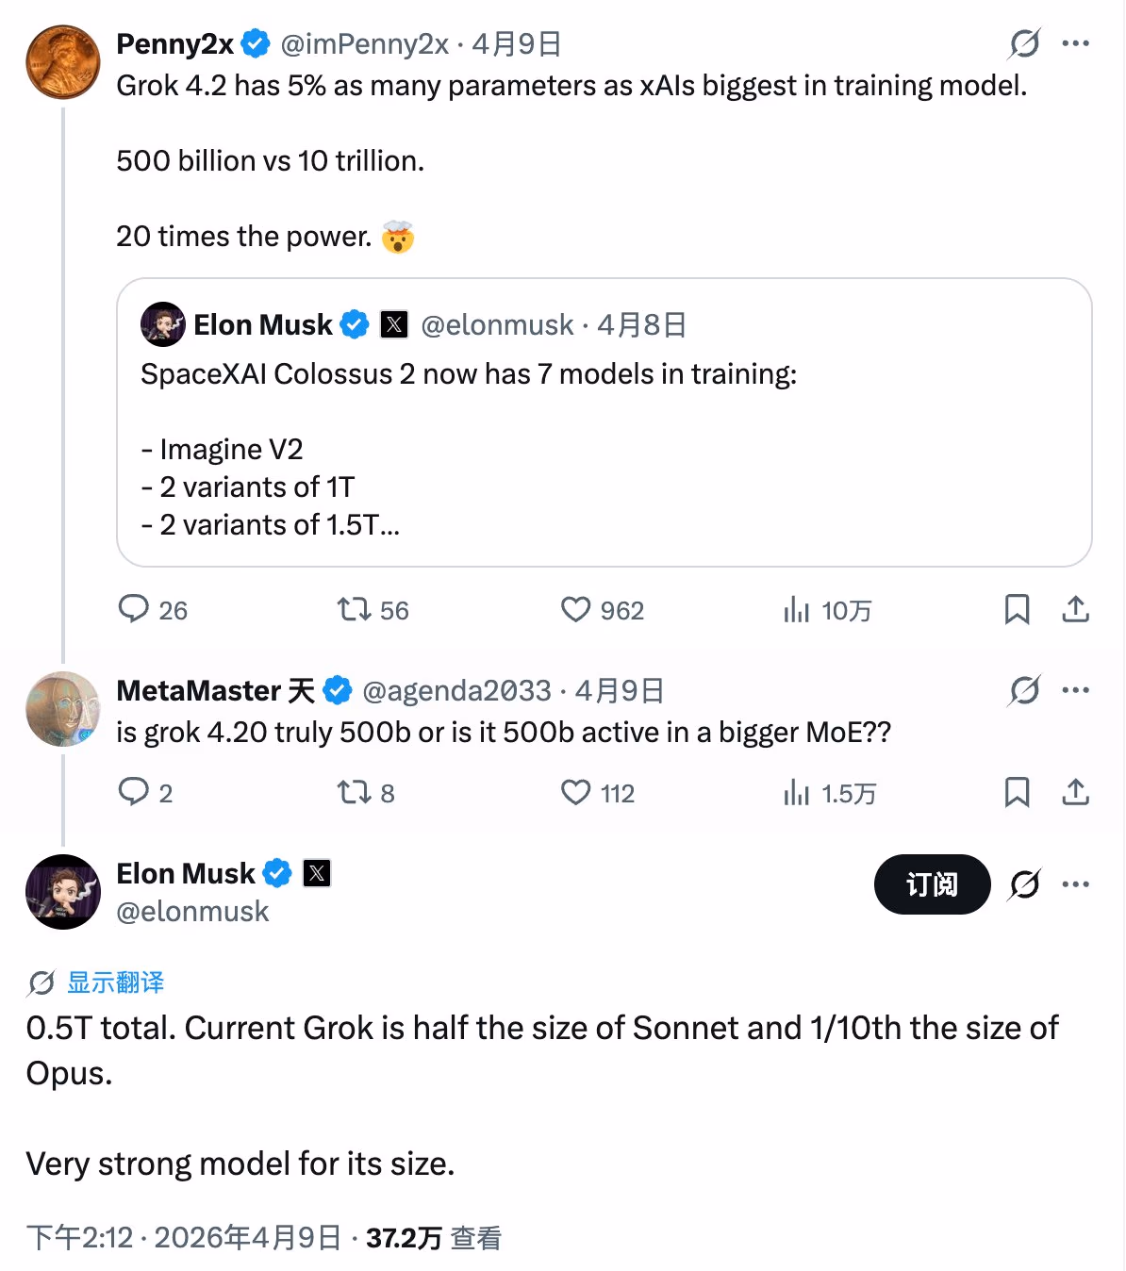1126x1271 pixels.
Task: Click Penny2x's penny profile avatar
Action: 62,62
